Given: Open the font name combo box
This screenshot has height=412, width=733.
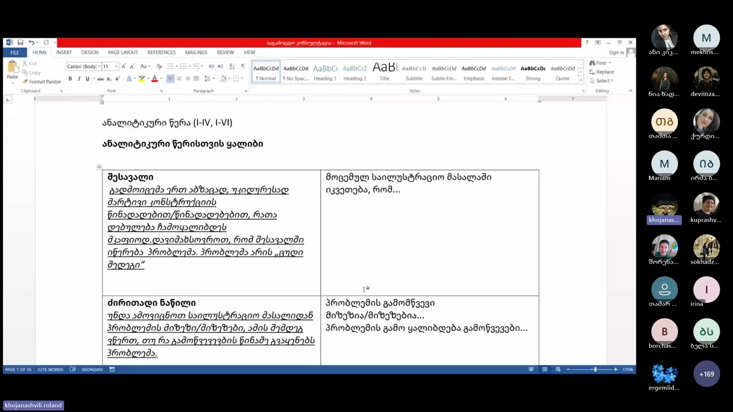Looking at the screenshot, I should point(84,66).
